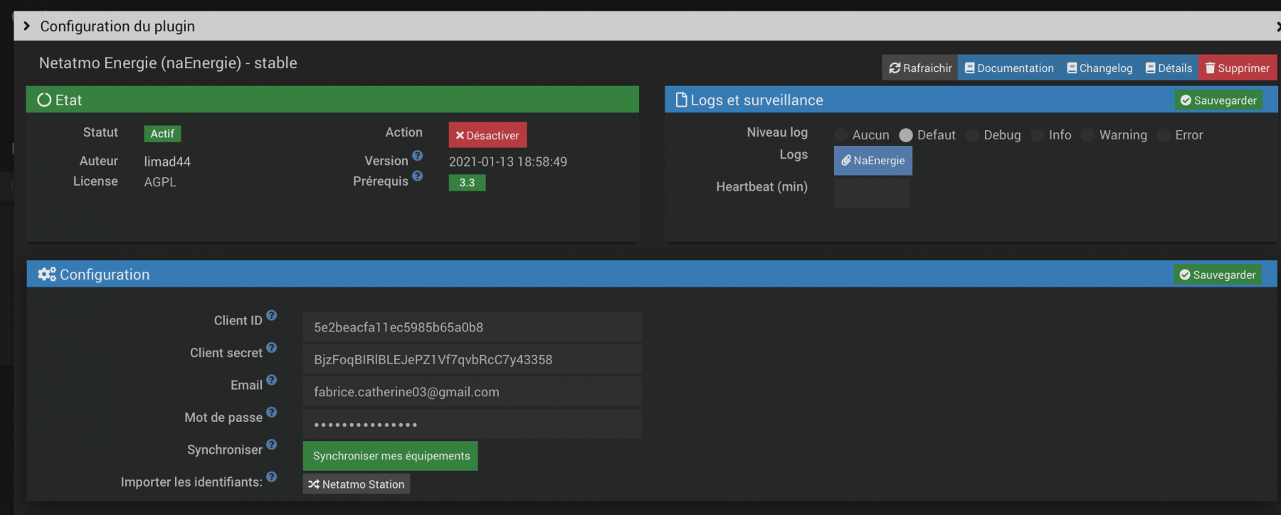Click the Supprimer button
The width and height of the screenshot is (1281, 515).
[1238, 68]
